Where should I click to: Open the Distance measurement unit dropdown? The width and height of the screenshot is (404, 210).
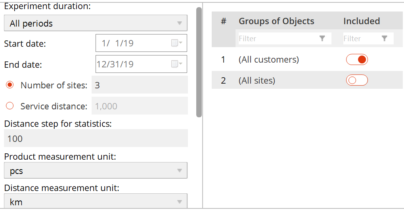coord(96,201)
